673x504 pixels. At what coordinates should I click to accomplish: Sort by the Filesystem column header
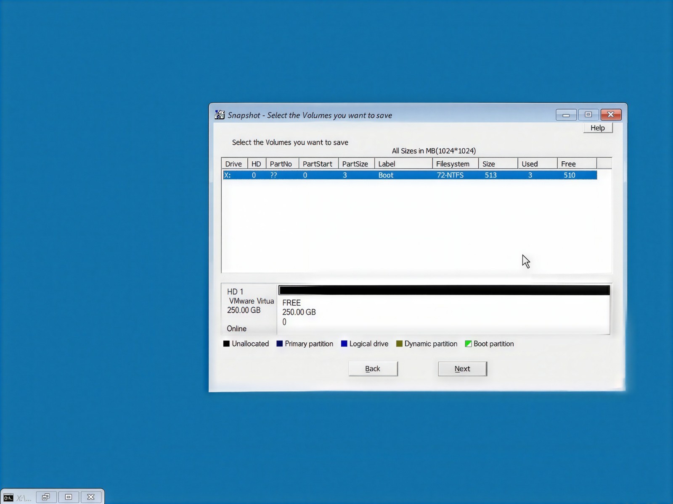pyautogui.click(x=455, y=164)
